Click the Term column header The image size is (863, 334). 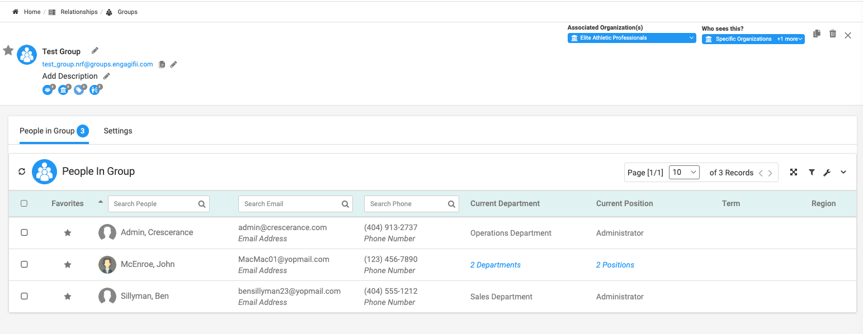coord(731,203)
